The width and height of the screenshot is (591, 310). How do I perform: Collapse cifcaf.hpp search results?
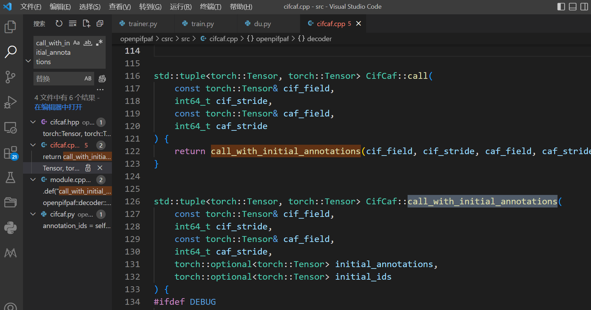tap(33, 122)
